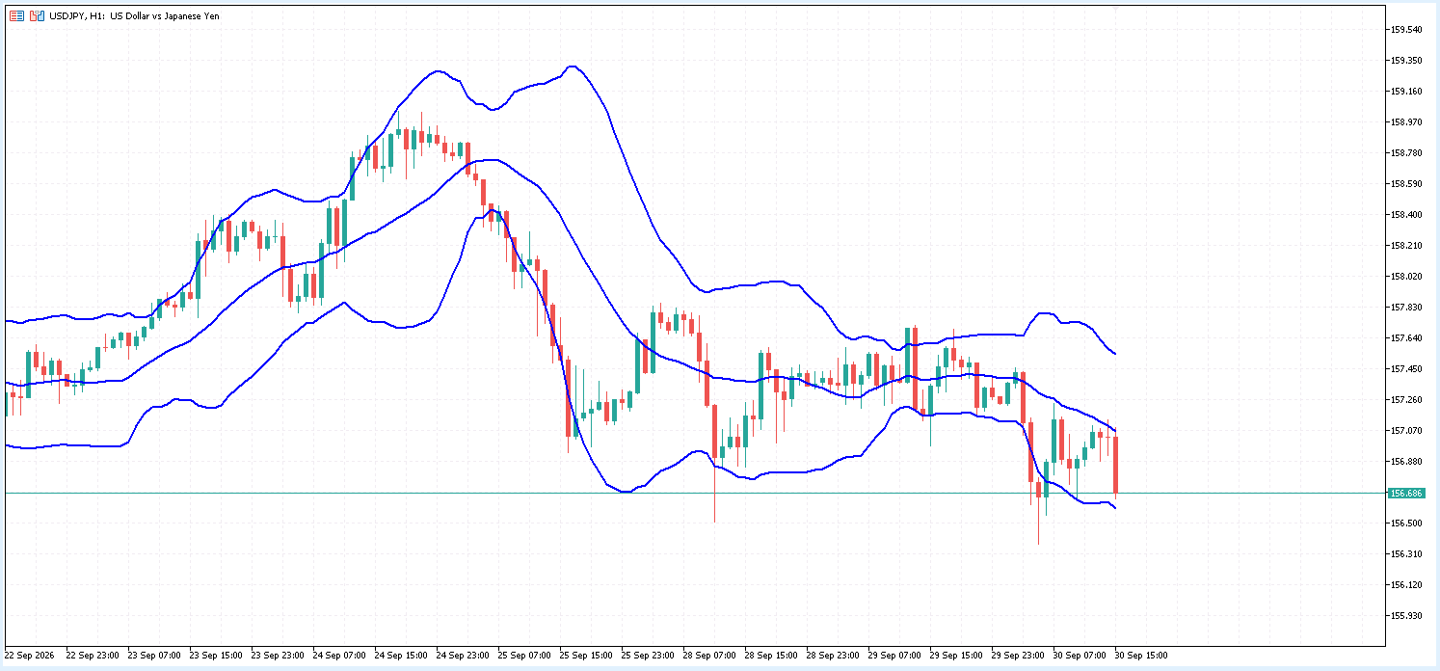Click the 156.120 price axis label
This screenshot has height=671, width=1440.
point(1406,585)
